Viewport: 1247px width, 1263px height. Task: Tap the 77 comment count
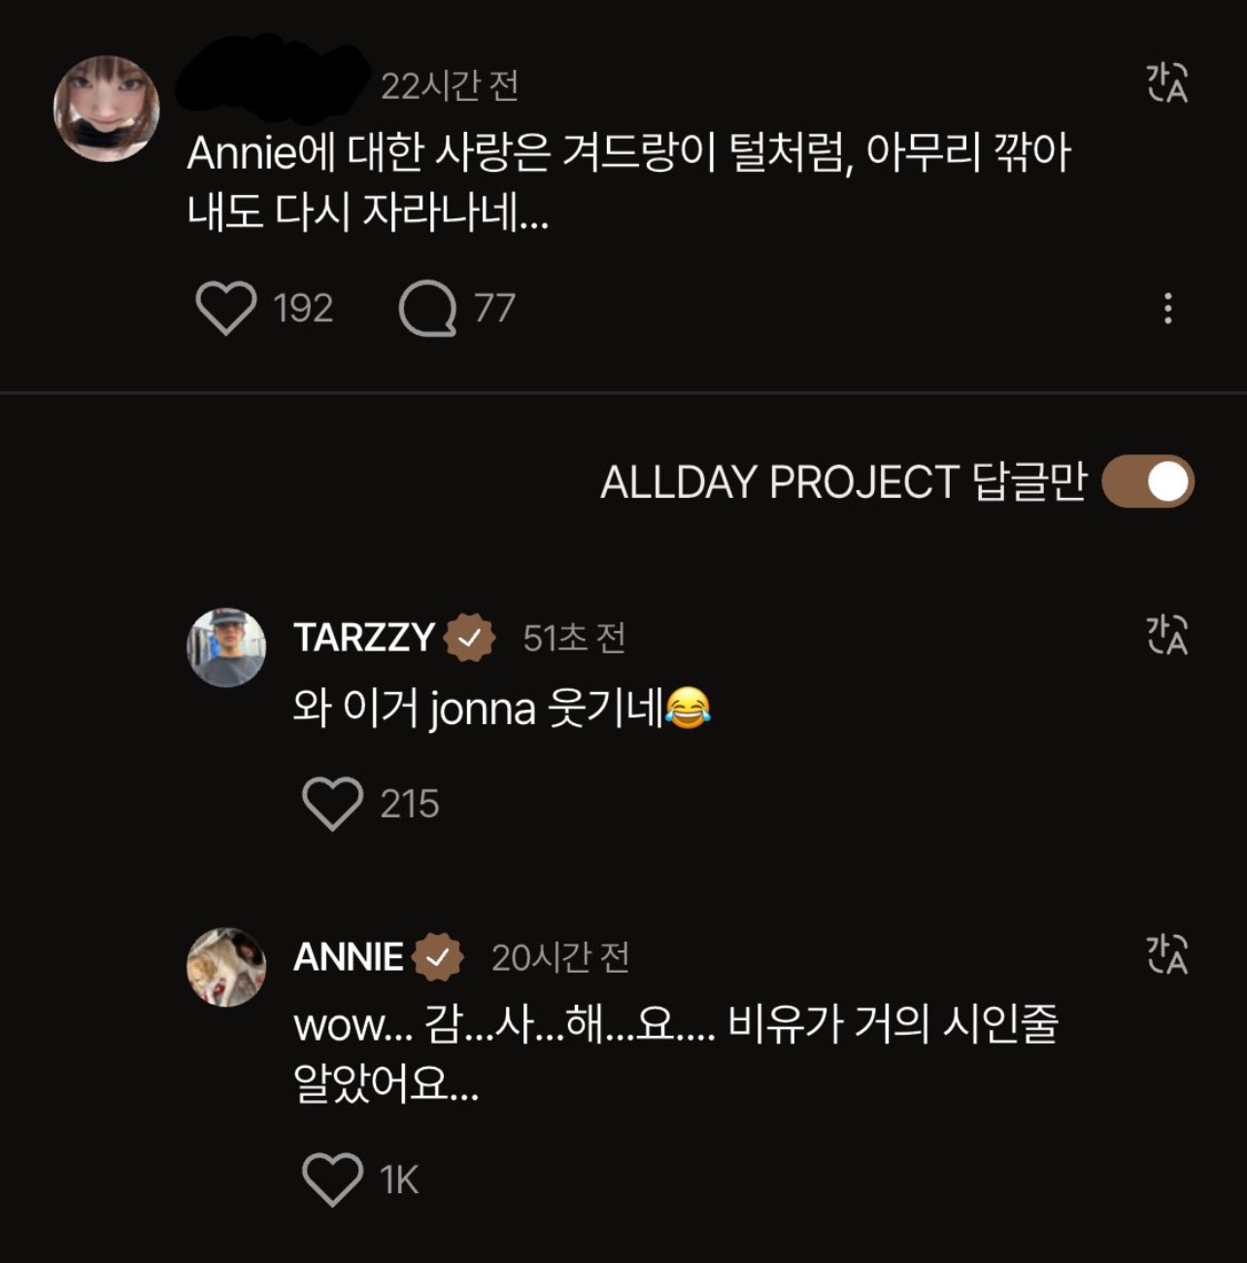click(494, 309)
